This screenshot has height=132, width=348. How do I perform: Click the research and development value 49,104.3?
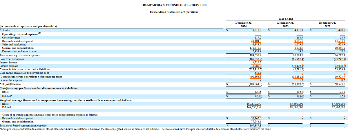click(x=256, y=41)
